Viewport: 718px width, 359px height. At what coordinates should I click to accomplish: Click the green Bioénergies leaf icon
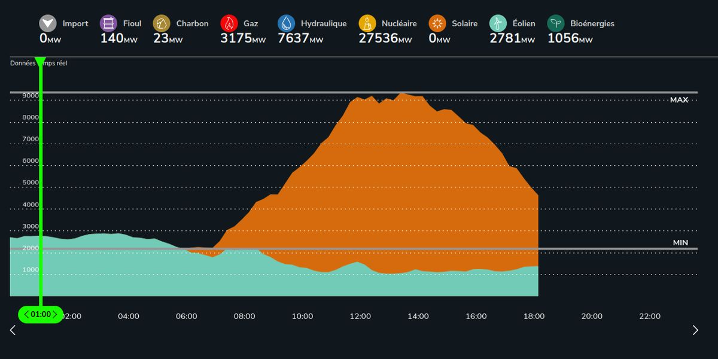click(x=556, y=24)
